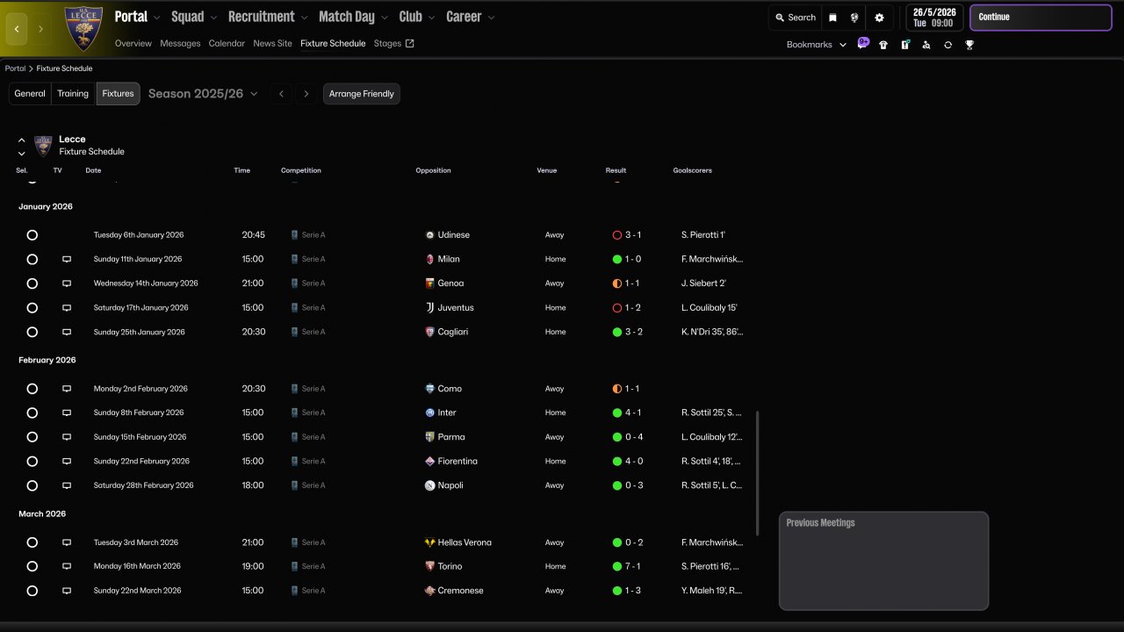Click the 3 - 1 result against Udinese
This screenshot has height=632, width=1124.
(633, 235)
